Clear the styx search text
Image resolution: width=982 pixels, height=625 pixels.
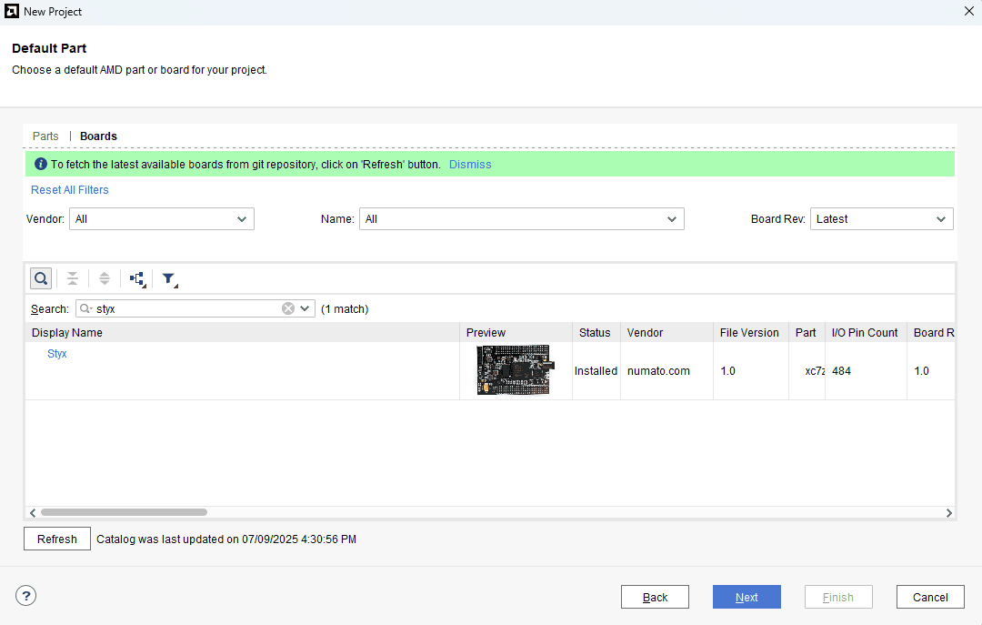point(288,308)
